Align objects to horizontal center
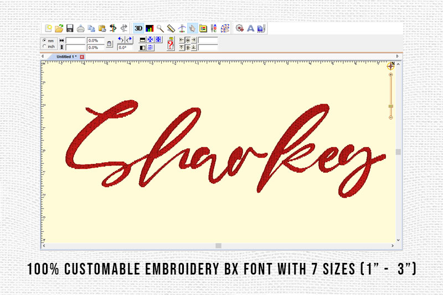Screen dimensions: 443x295 [188, 40]
